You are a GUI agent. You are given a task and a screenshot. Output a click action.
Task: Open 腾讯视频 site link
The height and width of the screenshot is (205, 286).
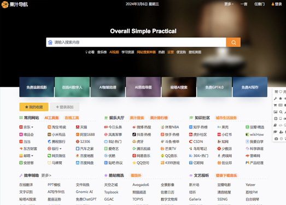click(x=141, y=149)
